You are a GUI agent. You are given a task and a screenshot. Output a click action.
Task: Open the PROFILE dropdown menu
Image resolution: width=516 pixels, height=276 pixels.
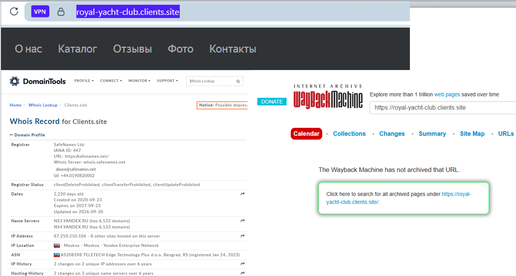(84, 81)
